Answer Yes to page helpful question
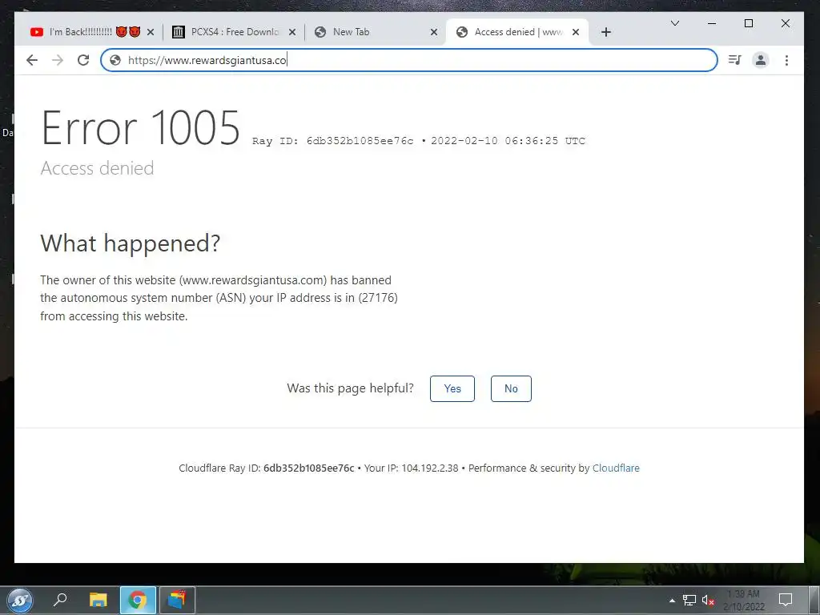The height and width of the screenshot is (615, 820). tap(452, 388)
